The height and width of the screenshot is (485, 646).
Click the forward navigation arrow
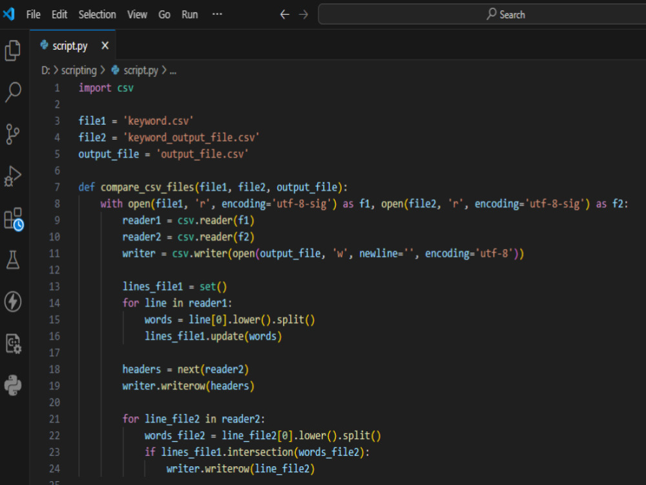tap(302, 14)
